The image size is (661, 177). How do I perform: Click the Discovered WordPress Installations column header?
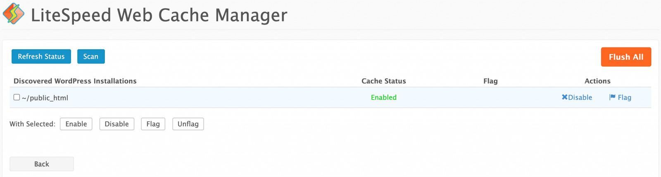(x=75, y=81)
